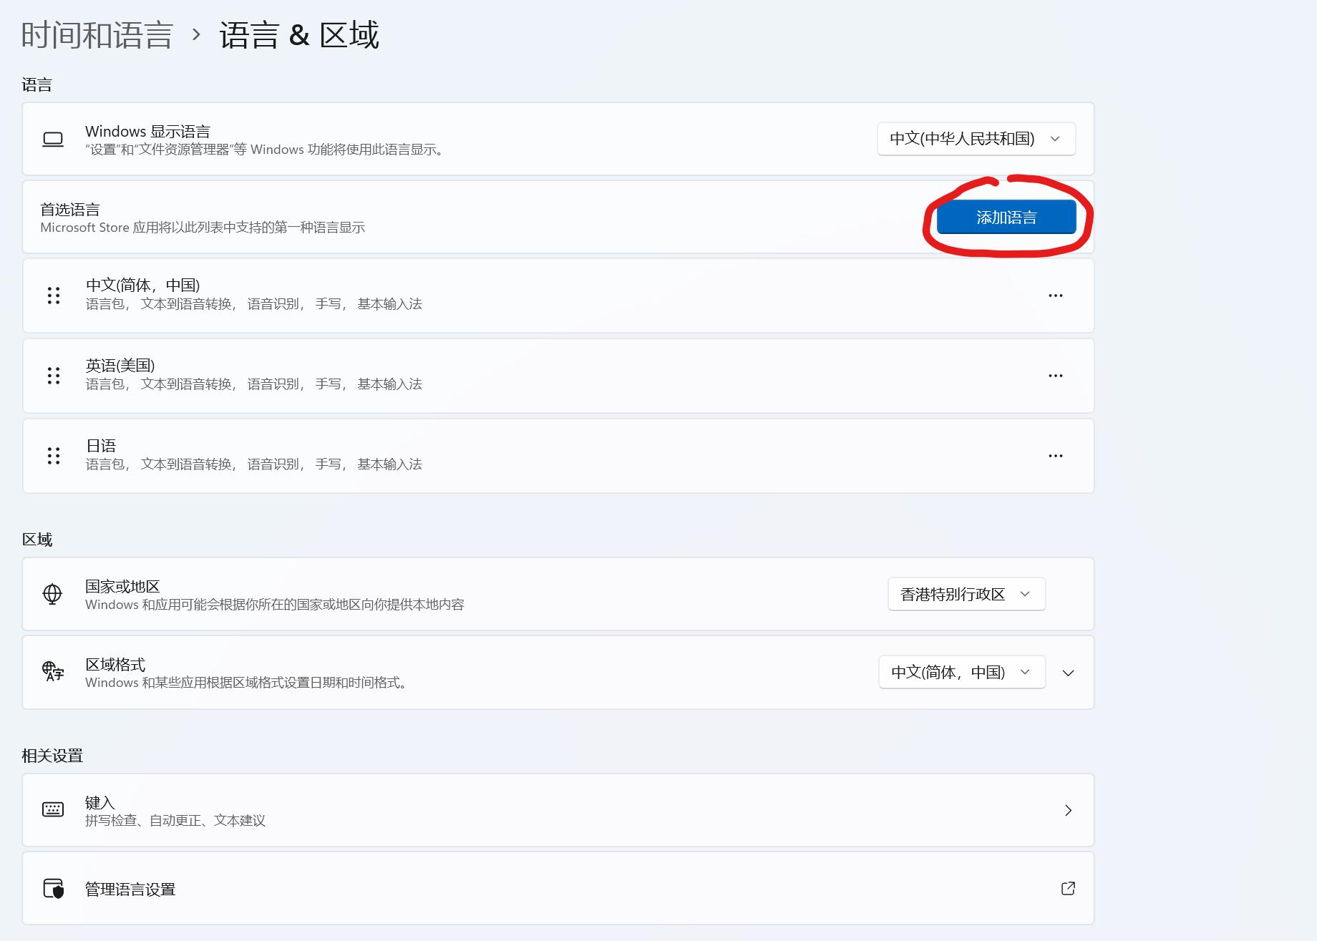The height and width of the screenshot is (941, 1317).
Task: Click the globe icon next to 国家或地区
Action: (52, 594)
